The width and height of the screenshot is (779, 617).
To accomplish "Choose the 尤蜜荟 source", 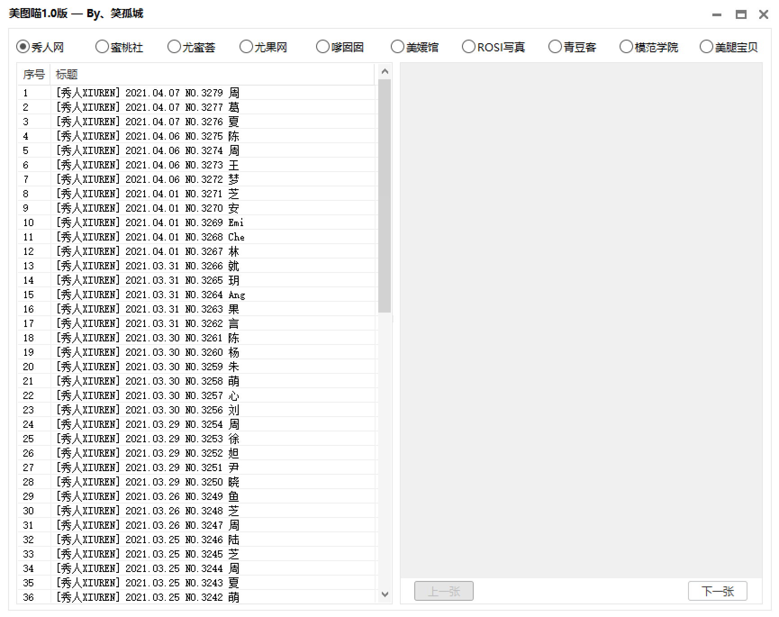I will pyautogui.click(x=191, y=47).
